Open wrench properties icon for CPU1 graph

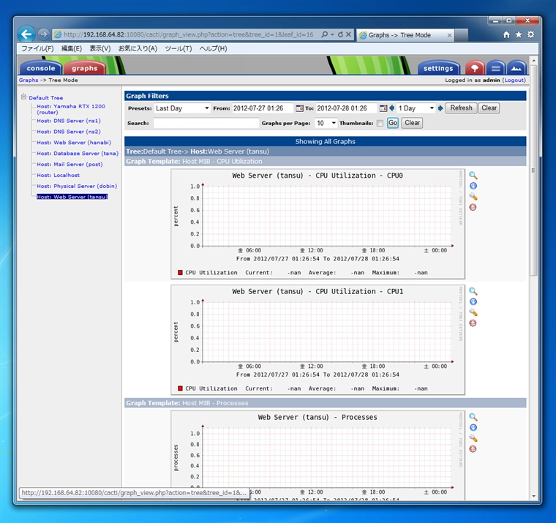pos(473,312)
